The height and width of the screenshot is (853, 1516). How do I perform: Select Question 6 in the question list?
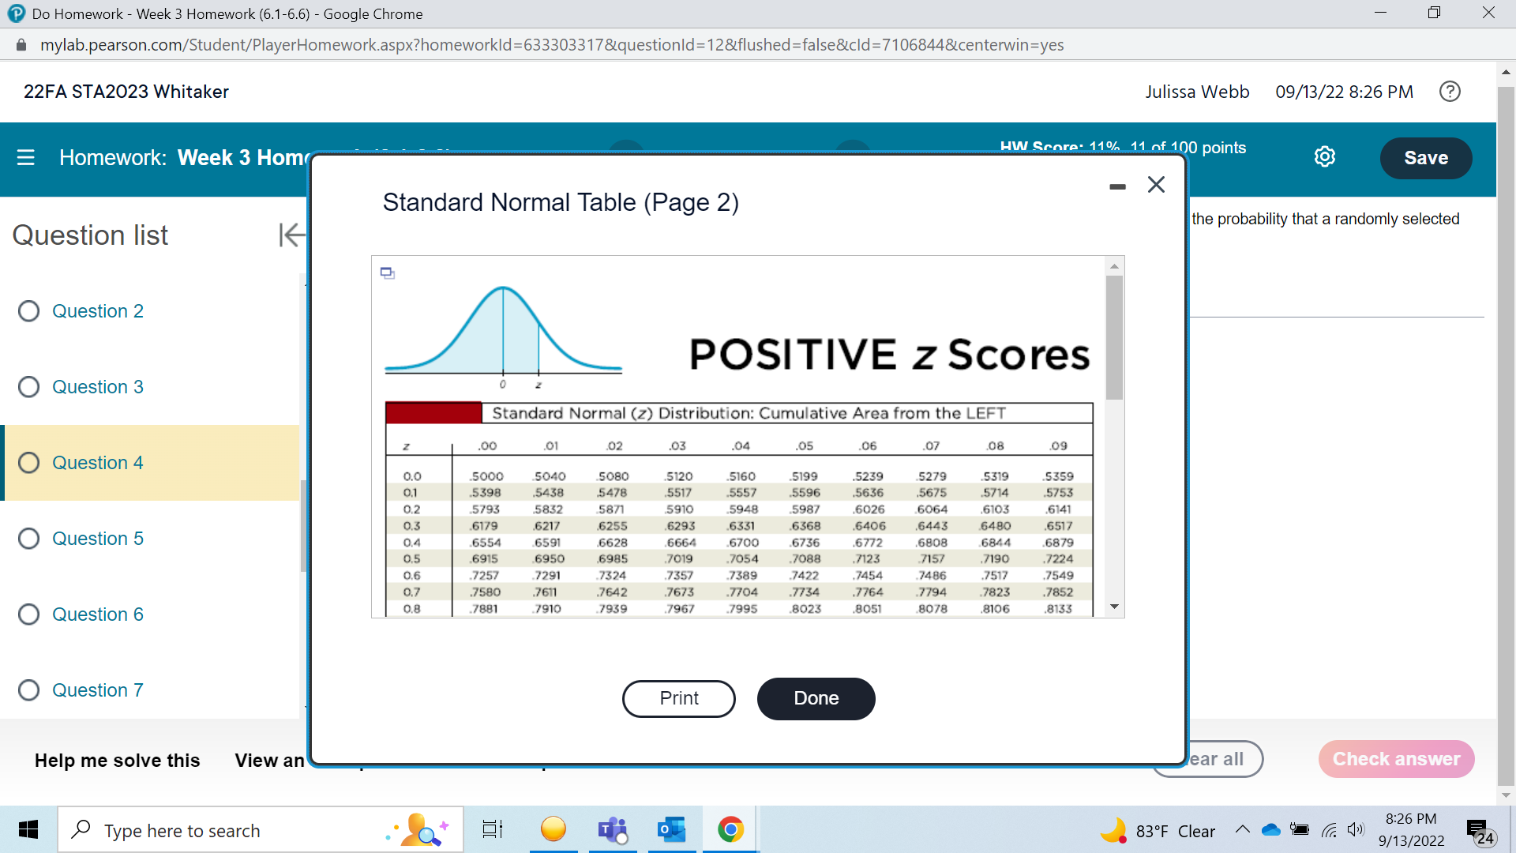(x=97, y=614)
